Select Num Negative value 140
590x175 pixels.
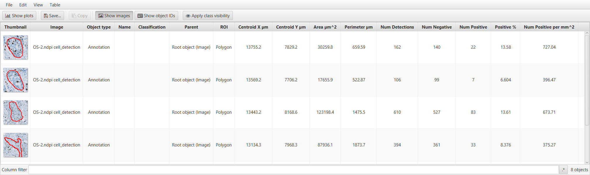pyautogui.click(x=437, y=47)
